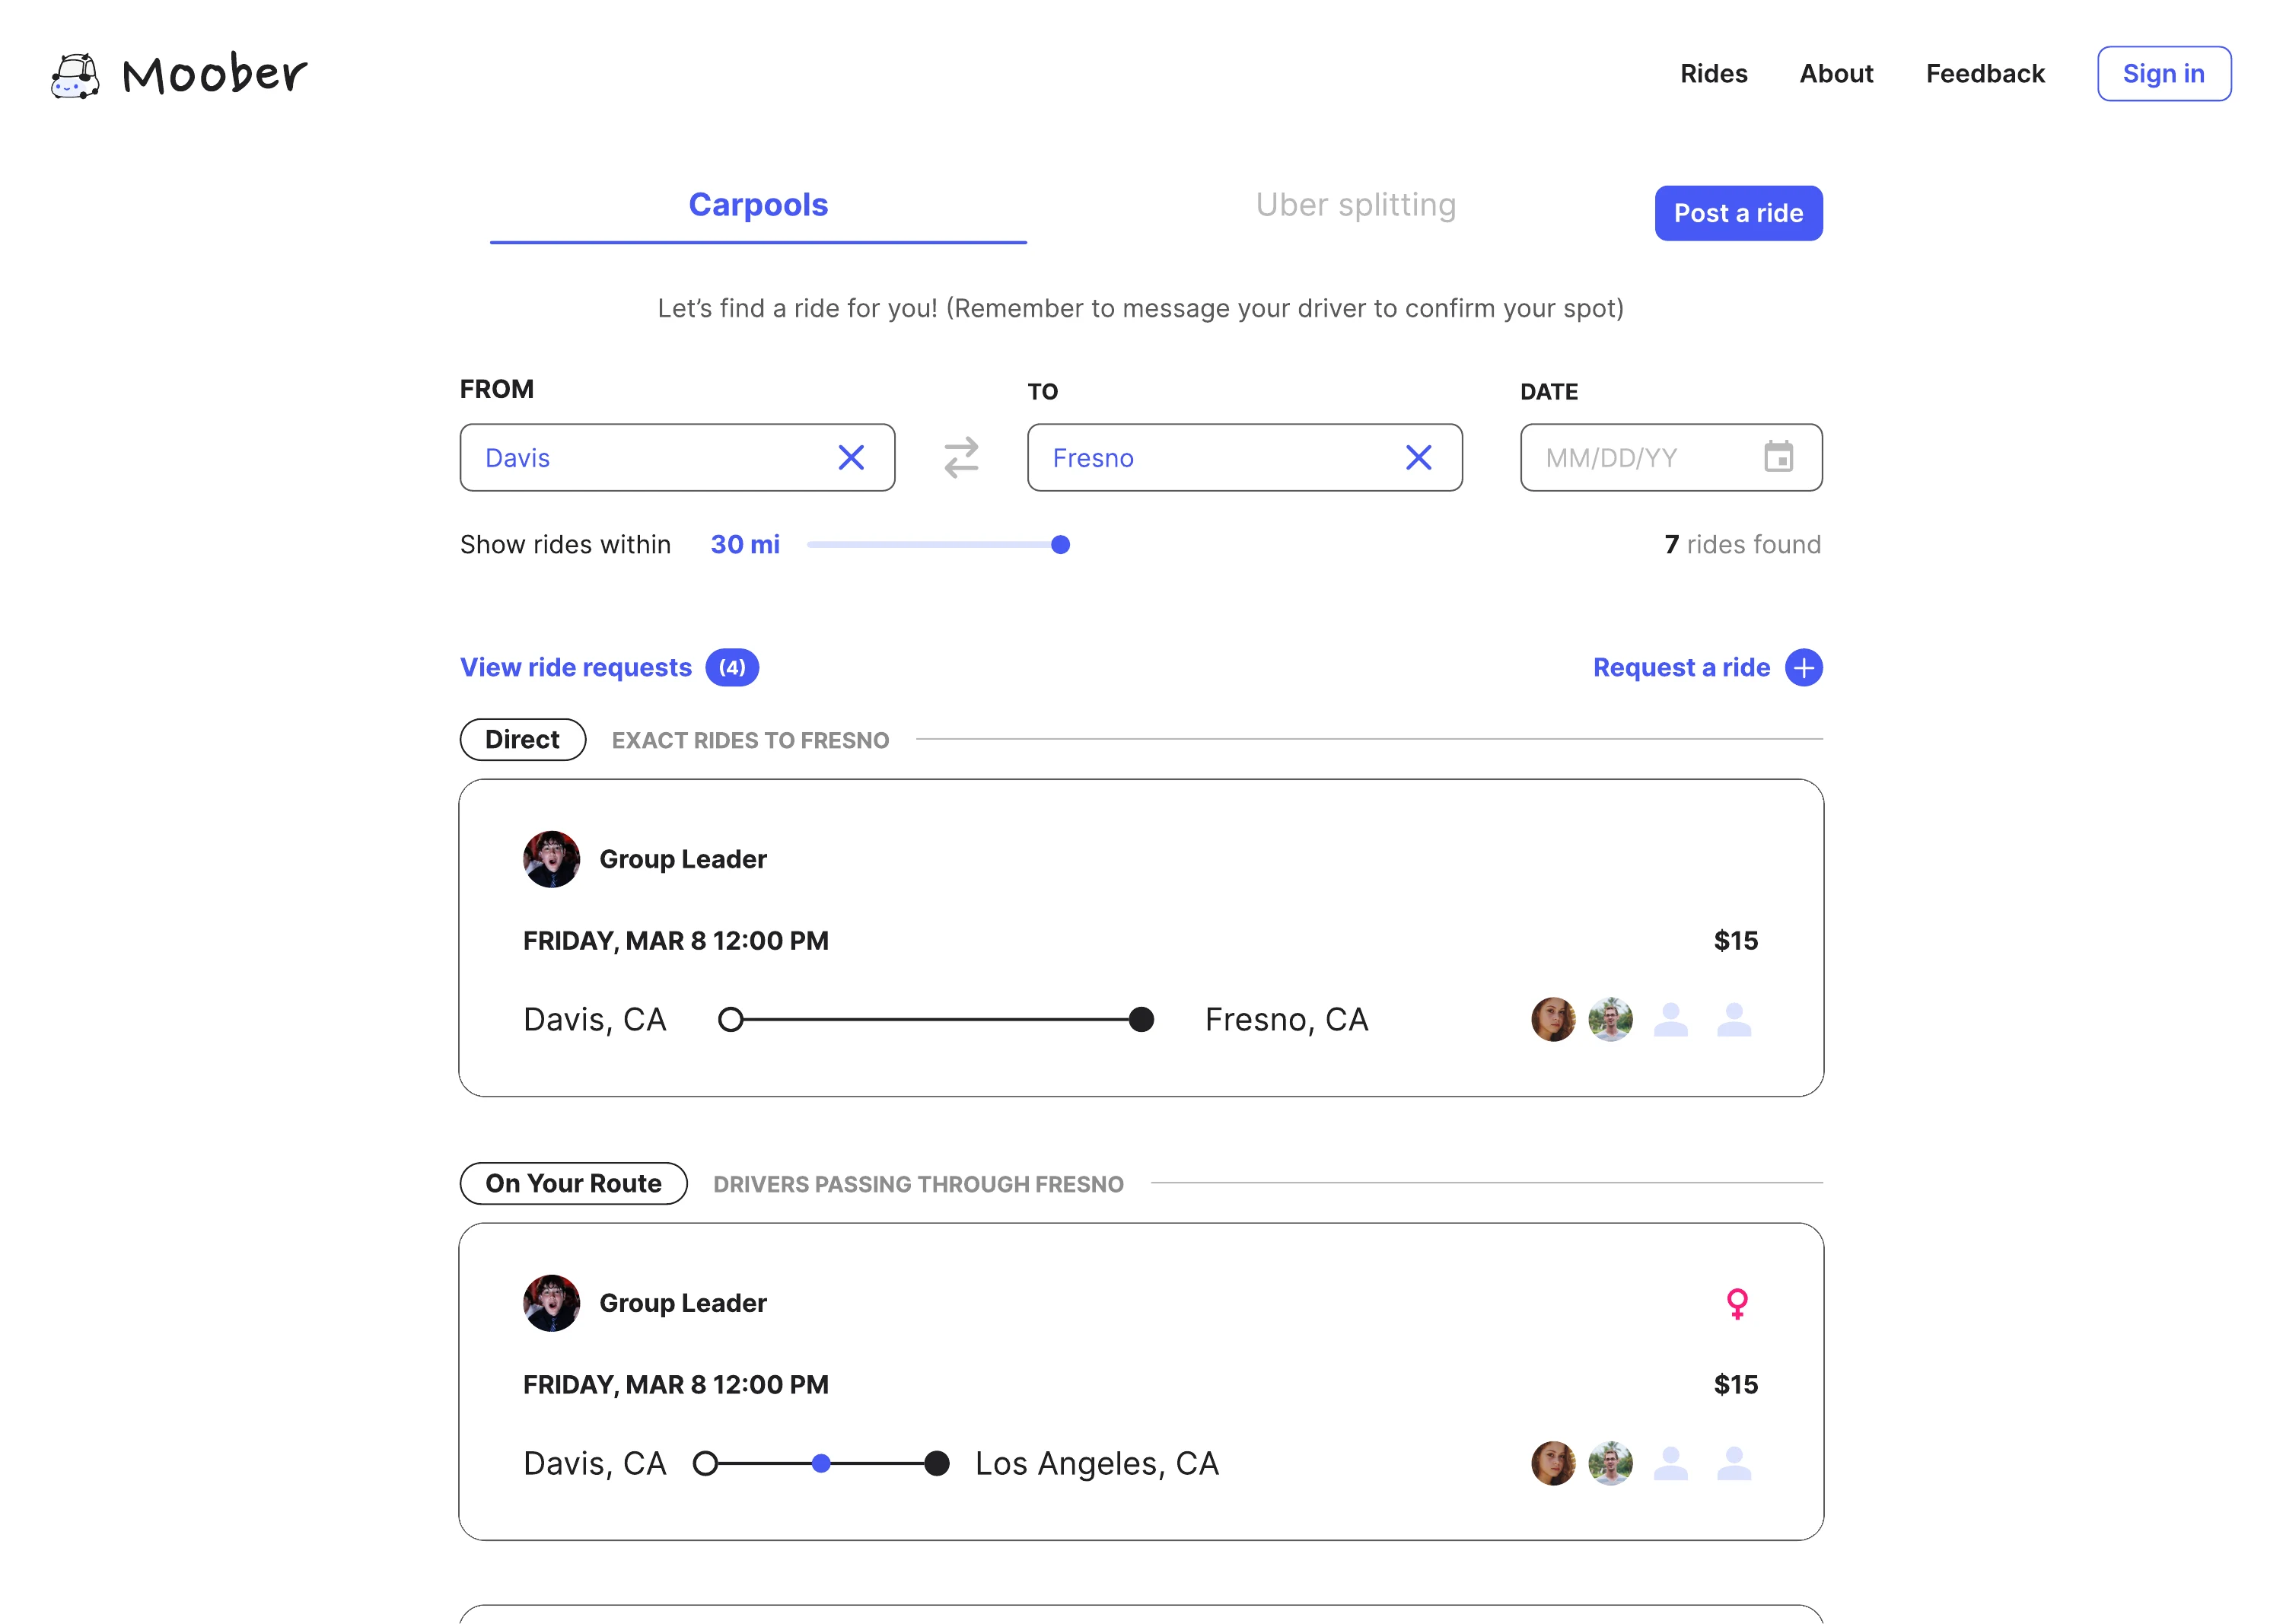This screenshot has width=2283, height=1624.
Task: Clear the Fresno TO field
Action: tap(1418, 458)
